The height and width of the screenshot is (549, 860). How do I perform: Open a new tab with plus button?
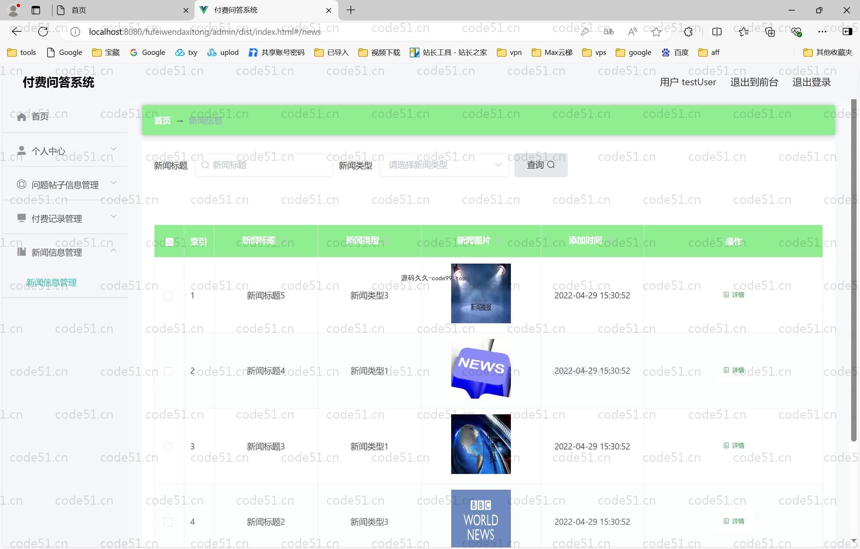coord(351,10)
